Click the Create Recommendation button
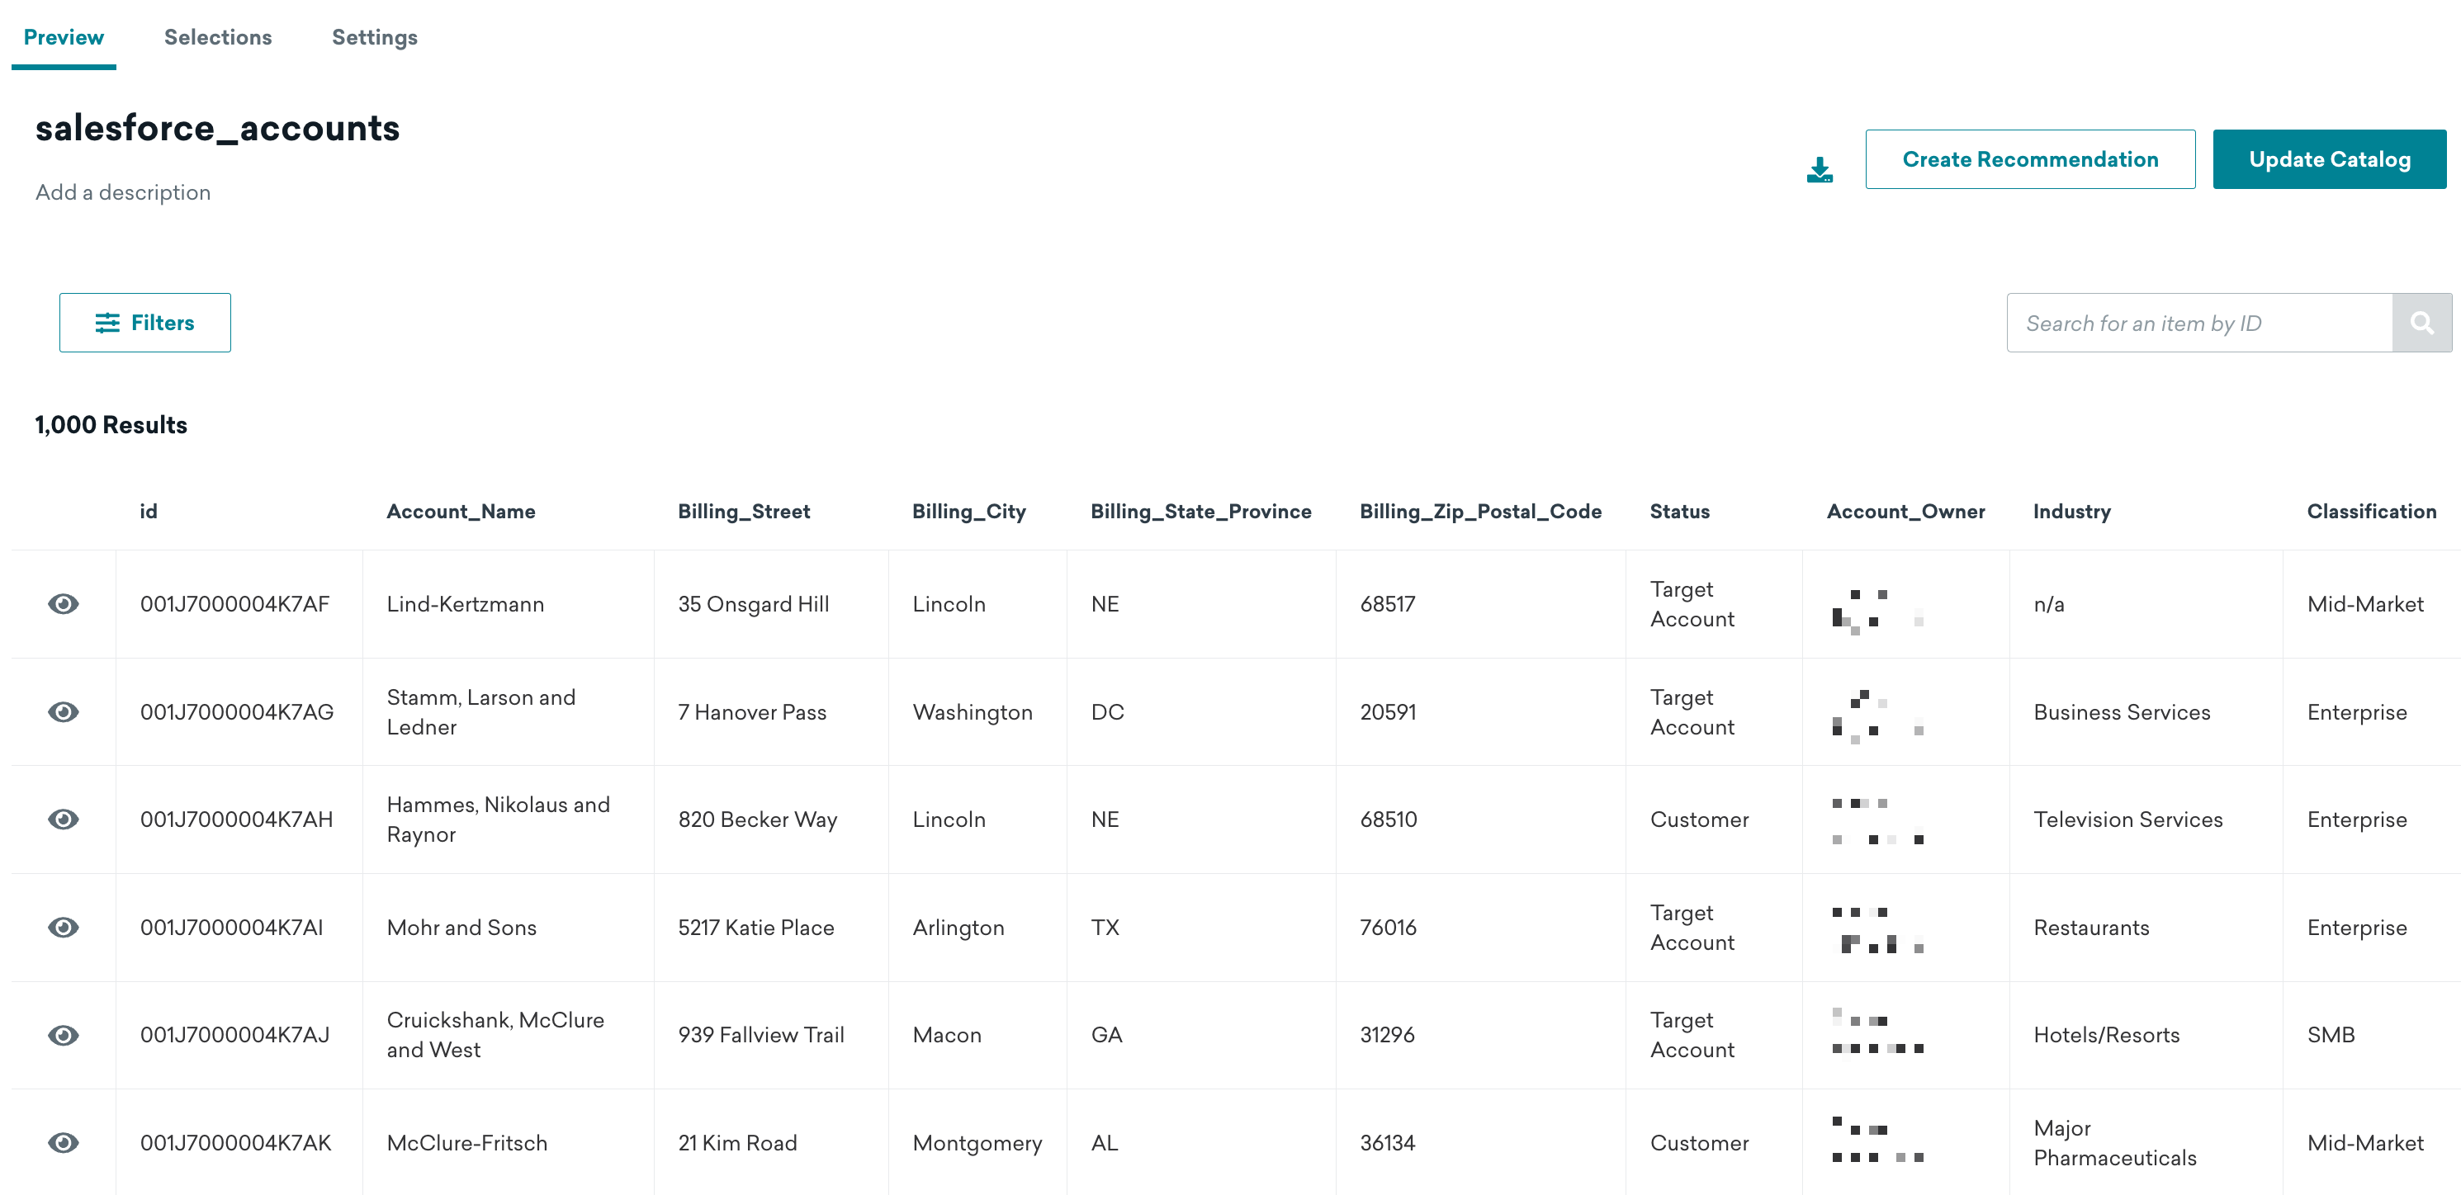This screenshot has height=1195, width=2461. [x=2031, y=158]
